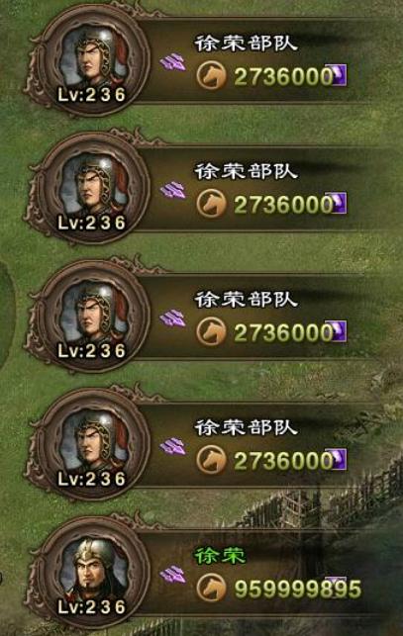
Task: Click the 959999895 troop count
Action: [x=298, y=589]
